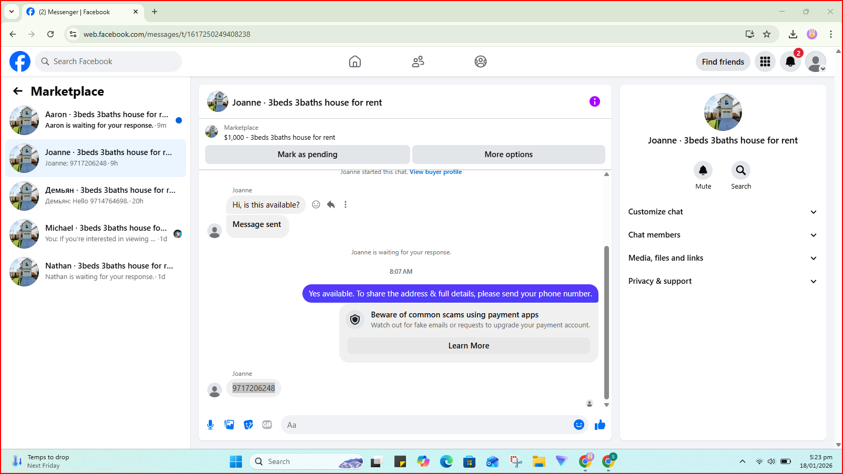Click Find friends button
Screen dimensions: 843x474
tap(723, 61)
